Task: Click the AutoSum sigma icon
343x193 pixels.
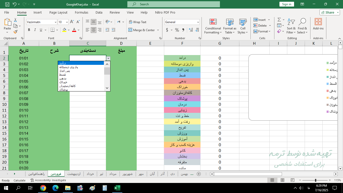Action: (279, 20)
